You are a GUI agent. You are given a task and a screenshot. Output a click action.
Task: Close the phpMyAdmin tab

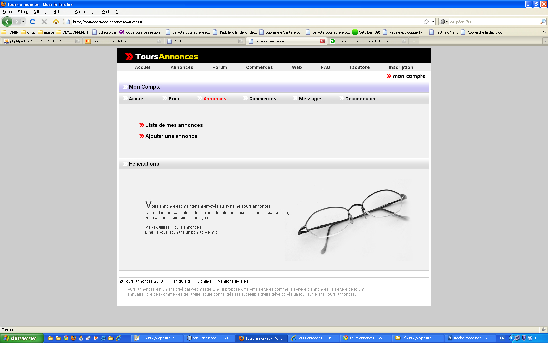pyautogui.click(x=78, y=41)
